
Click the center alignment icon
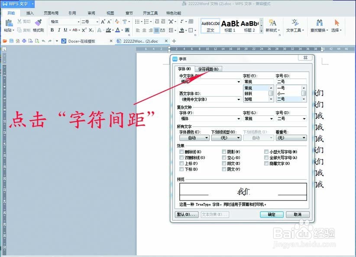(144, 30)
